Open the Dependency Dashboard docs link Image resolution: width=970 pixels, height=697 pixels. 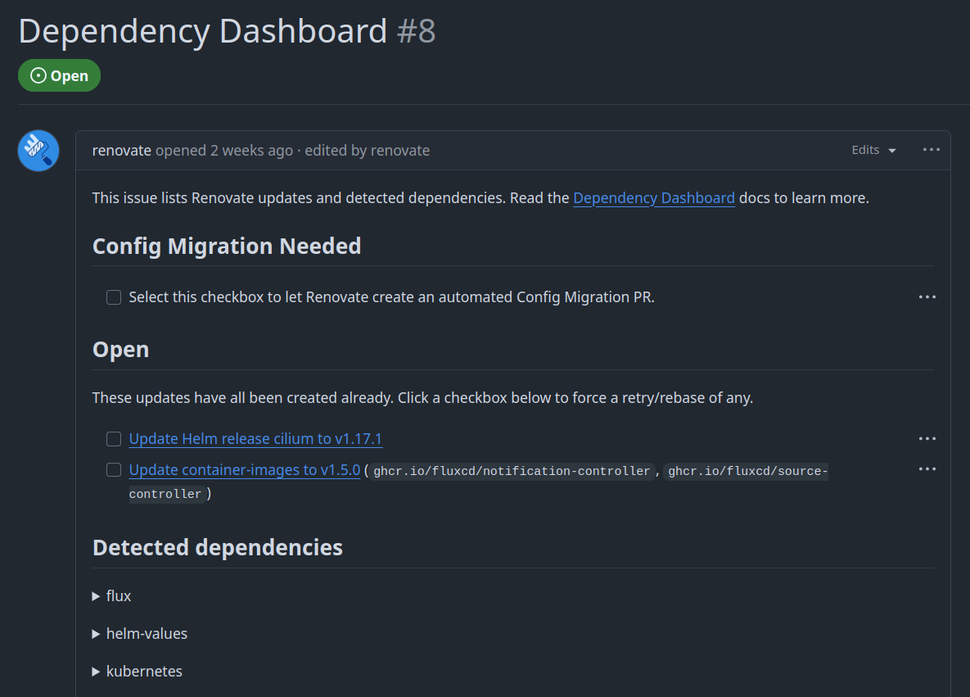tap(654, 198)
